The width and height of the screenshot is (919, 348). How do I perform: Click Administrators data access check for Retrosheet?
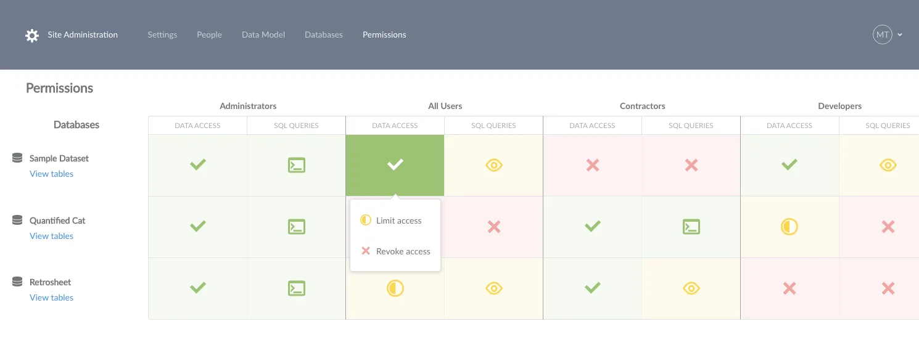198,288
